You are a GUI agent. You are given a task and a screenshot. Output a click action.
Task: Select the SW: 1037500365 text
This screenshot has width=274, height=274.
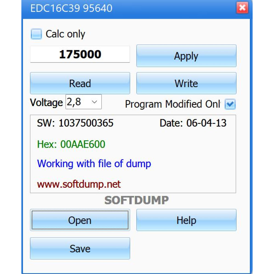[75, 123]
